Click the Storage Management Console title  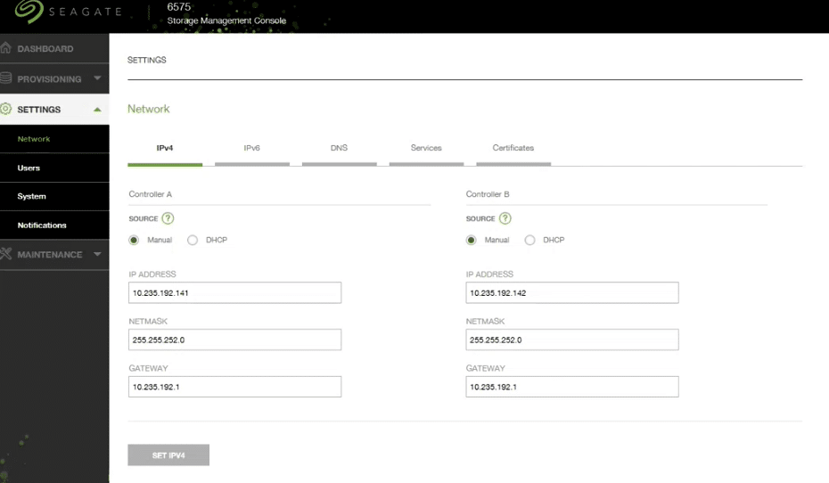[x=226, y=20]
